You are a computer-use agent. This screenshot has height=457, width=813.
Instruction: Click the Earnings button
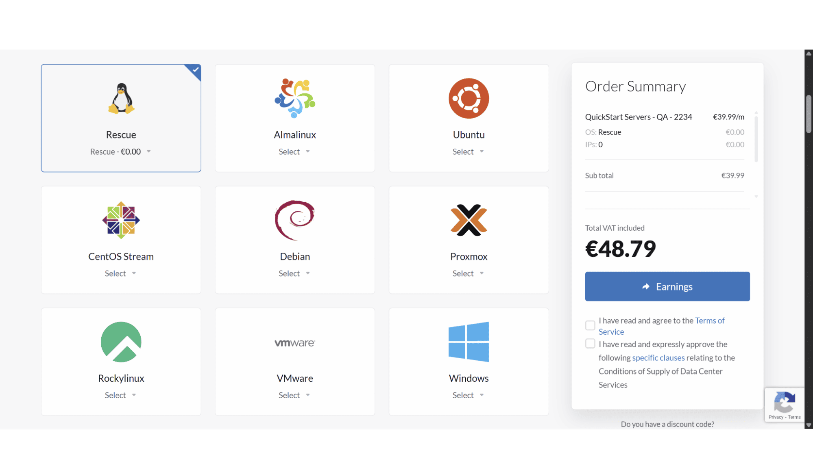[x=667, y=286]
